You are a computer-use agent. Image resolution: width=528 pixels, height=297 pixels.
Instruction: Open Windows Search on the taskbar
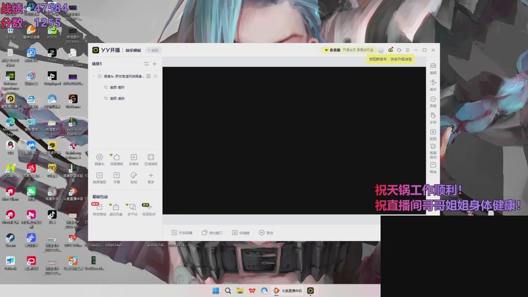[228, 290]
